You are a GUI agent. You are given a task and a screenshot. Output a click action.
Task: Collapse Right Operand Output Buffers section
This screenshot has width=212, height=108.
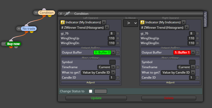click(x=170, y=48)
